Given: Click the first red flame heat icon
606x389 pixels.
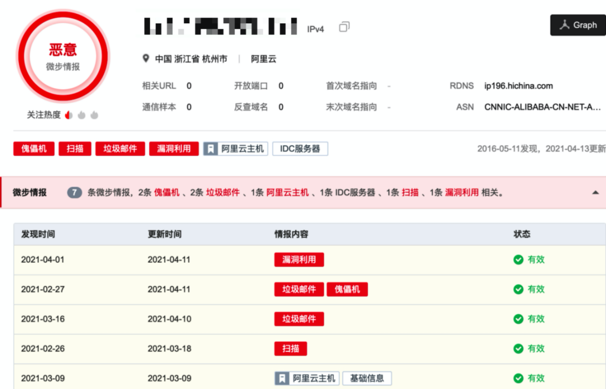Looking at the screenshot, I should click(x=69, y=115).
